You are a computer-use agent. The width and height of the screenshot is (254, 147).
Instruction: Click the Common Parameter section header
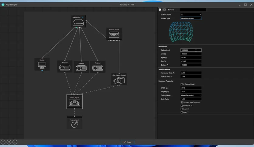166,81
